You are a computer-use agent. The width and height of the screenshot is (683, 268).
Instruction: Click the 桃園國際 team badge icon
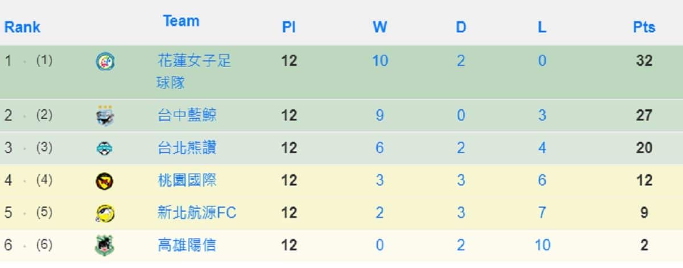[x=105, y=181]
